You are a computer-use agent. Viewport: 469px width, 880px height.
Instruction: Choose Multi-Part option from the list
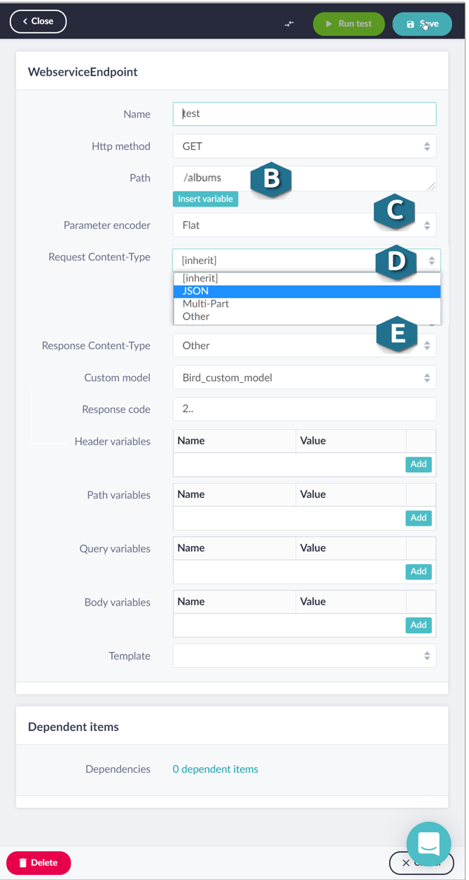307,304
